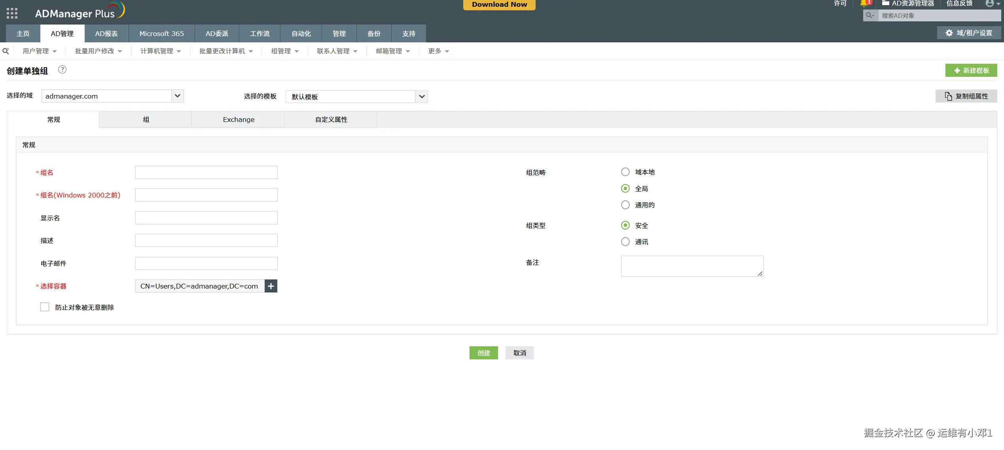Screen dimensions: 1004x450
Task: Open the user account avatar icon
Action: point(989,4)
